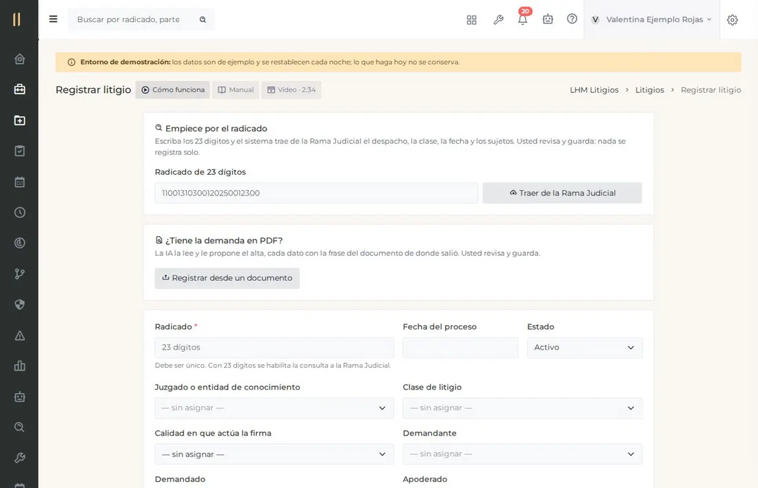Select the Manual tab
The width and height of the screenshot is (758, 488).
[x=236, y=89]
